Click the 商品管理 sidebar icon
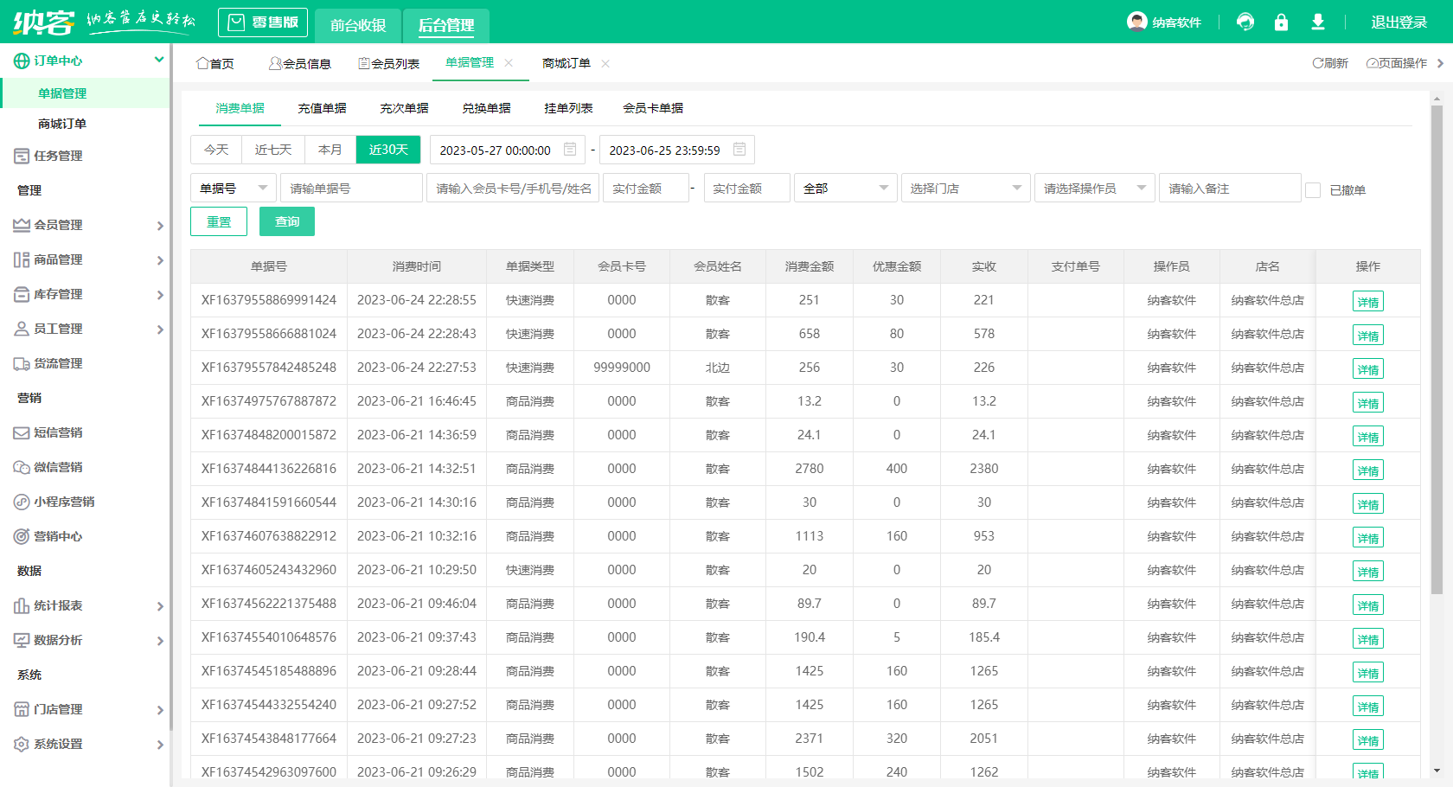The image size is (1453, 787). click(x=22, y=259)
